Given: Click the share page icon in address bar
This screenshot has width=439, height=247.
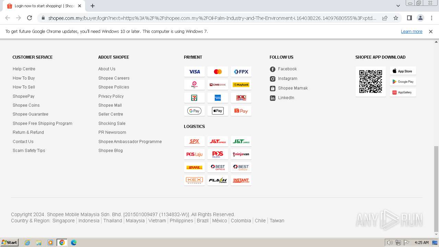Looking at the screenshot, I should pyautogui.click(x=385, y=18).
